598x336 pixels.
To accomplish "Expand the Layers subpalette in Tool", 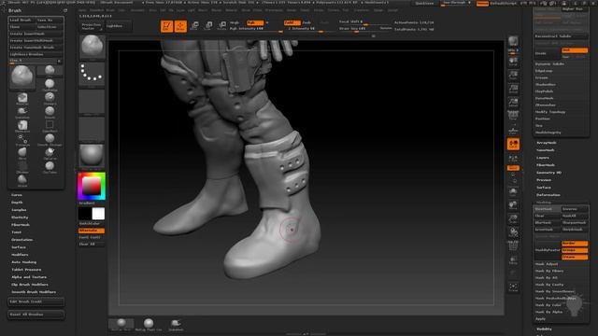I will (x=543, y=158).
